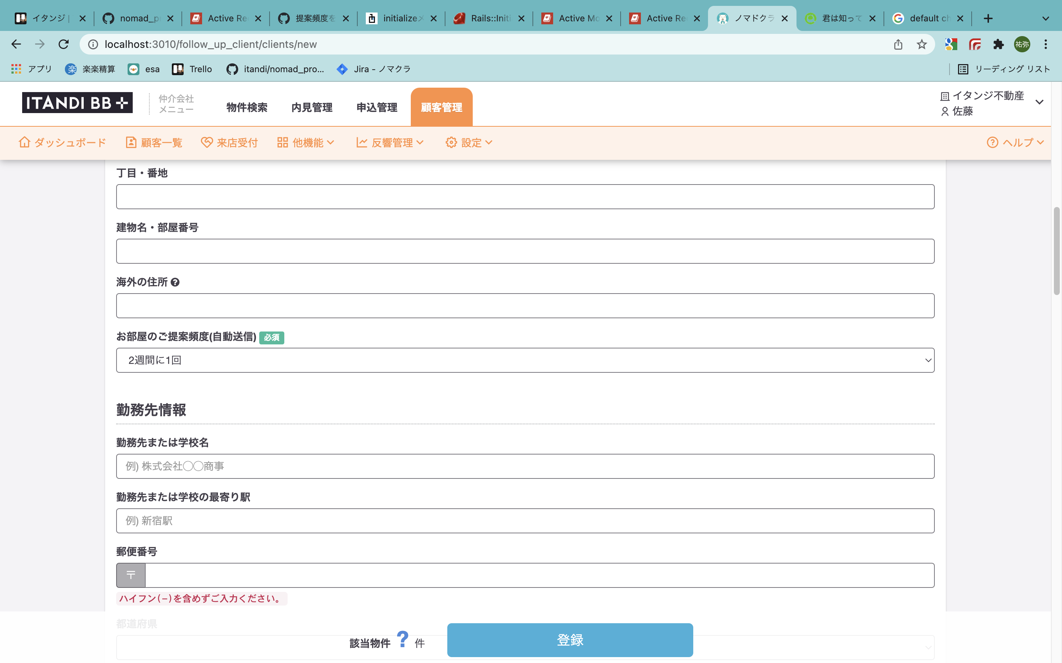Switch to the 申込管理 tab

(376, 108)
